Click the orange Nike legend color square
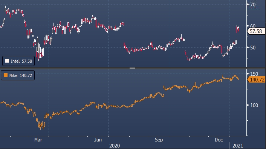 pyautogui.click(x=6, y=75)
